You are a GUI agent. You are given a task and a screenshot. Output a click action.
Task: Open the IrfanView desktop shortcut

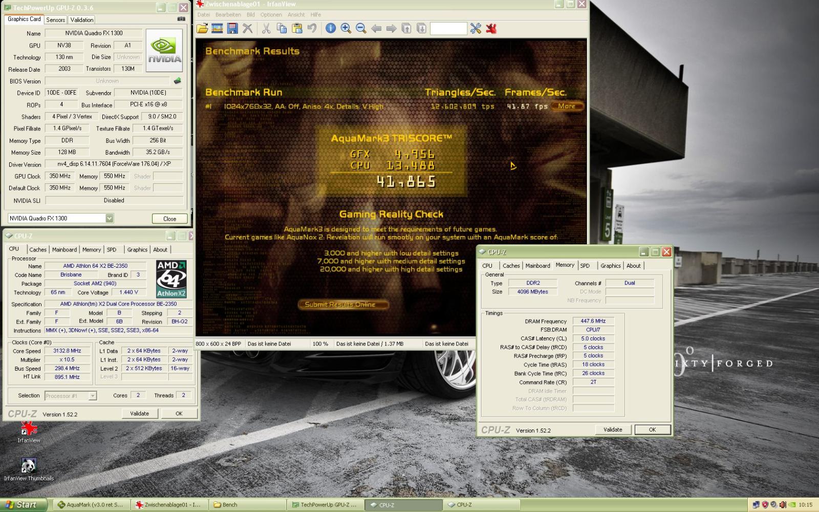tap(29, 432)
